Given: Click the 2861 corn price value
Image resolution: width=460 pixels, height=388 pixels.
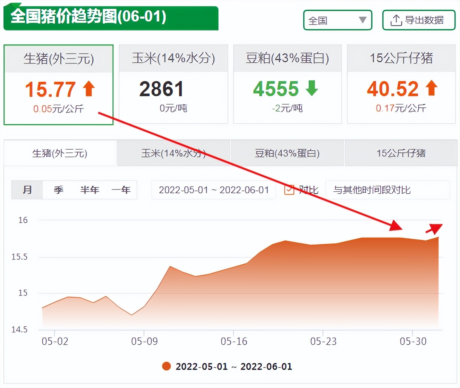Looking at the screenshot, I should tap(162, 89).
